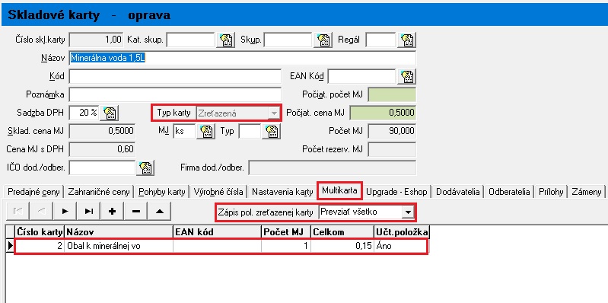Click the up-triangle edit button in navigator
Image resolution: width=608 pixels, height=303 pixels.
coord(159,211)
